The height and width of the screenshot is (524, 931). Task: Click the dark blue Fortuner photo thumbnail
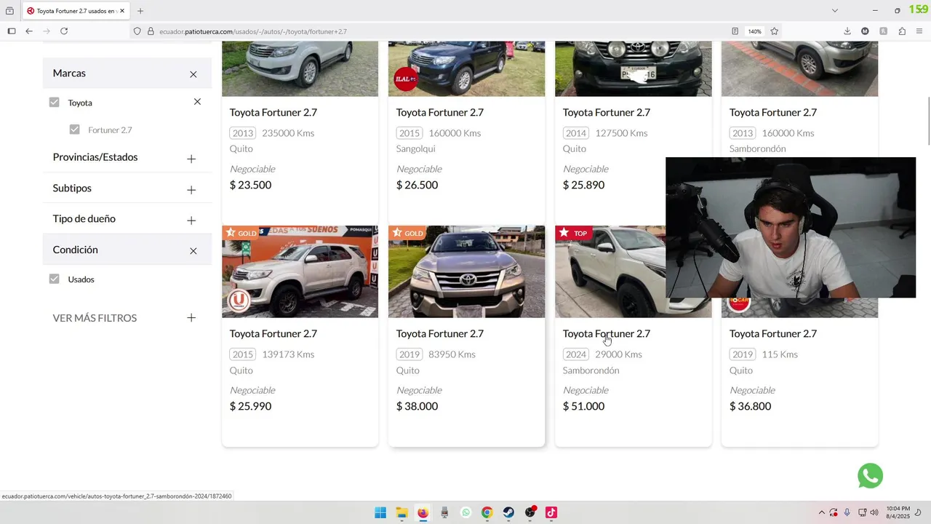point(466,68)
